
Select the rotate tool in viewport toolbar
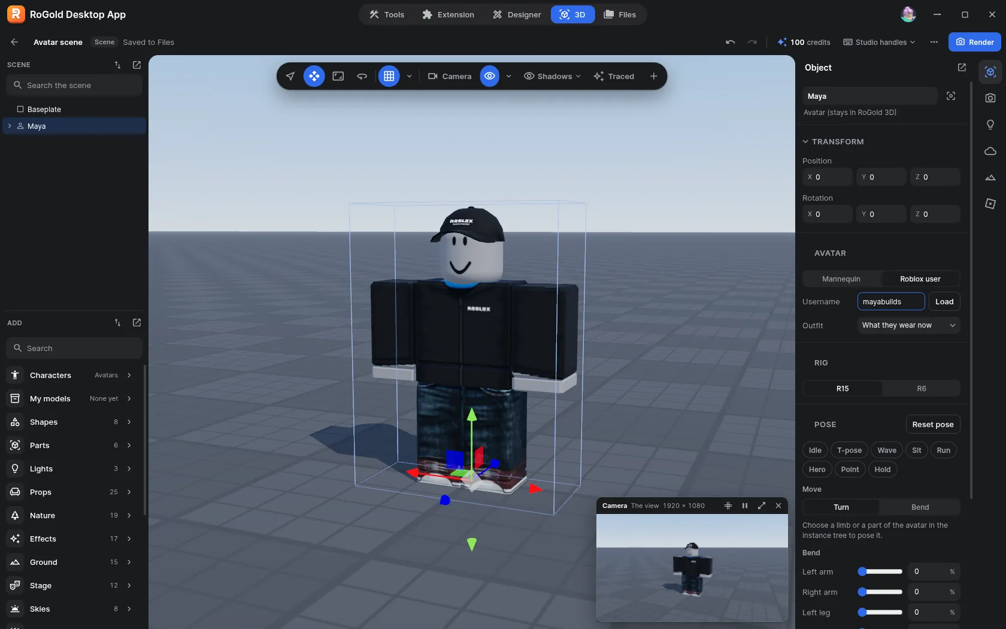tap(362, 76)
